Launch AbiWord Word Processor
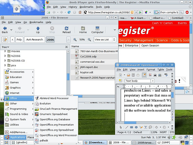Screen dimensions: 193x145 [x=56, y=98]
